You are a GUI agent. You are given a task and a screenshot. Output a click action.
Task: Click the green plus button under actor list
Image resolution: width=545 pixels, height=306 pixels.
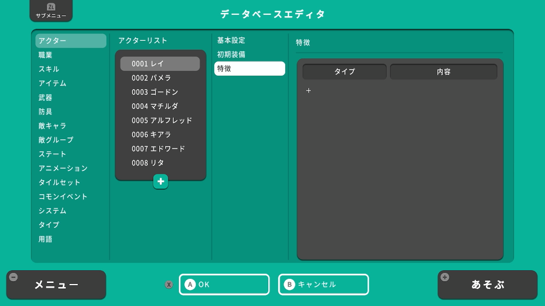pyautogui.click(x=161, y=181)
